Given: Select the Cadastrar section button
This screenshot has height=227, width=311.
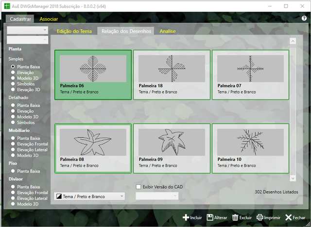Looking at the screenshot, I should 20,19.
